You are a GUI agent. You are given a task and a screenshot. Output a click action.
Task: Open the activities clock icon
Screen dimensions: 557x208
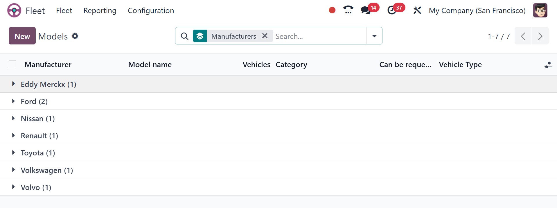(392, 10)
